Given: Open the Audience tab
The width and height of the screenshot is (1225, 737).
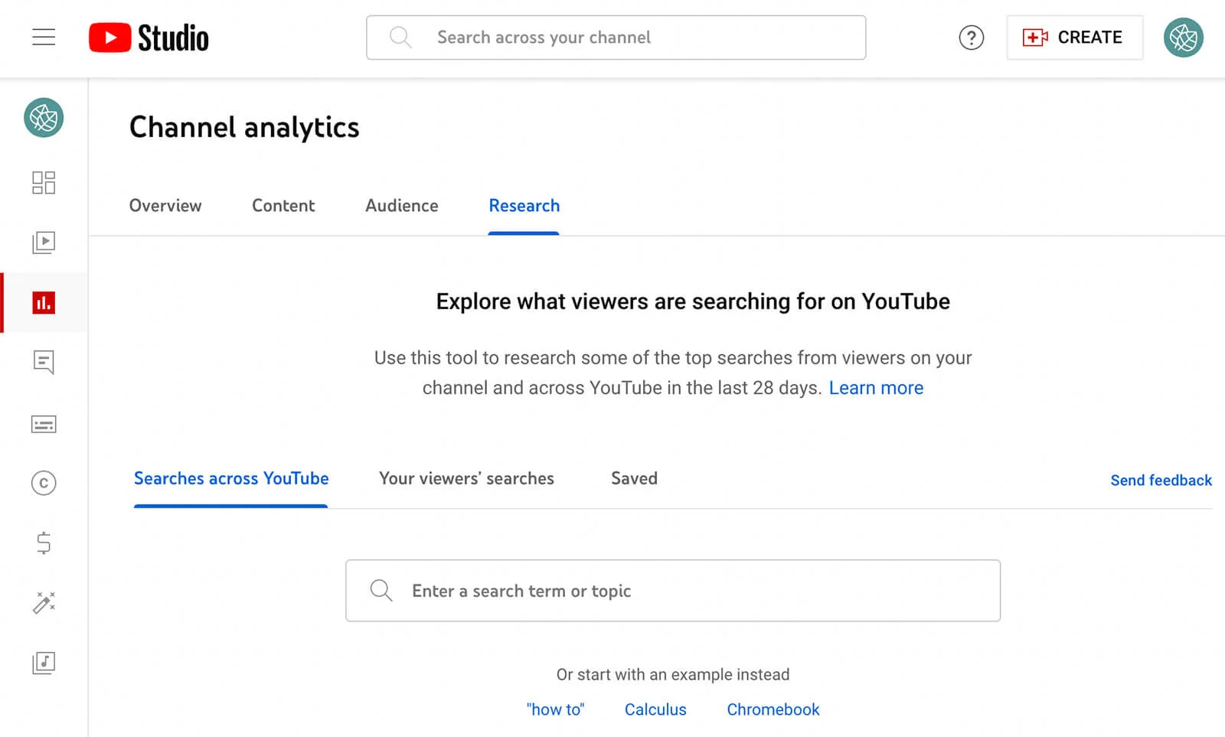Looking at the screenshot, I should 401,205.
